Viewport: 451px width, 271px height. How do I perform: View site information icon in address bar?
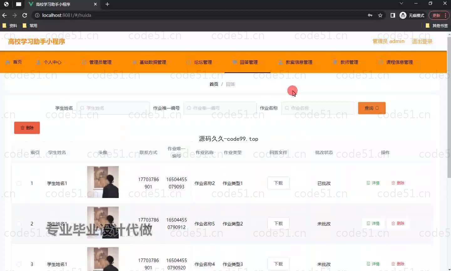tap(37, 15)
